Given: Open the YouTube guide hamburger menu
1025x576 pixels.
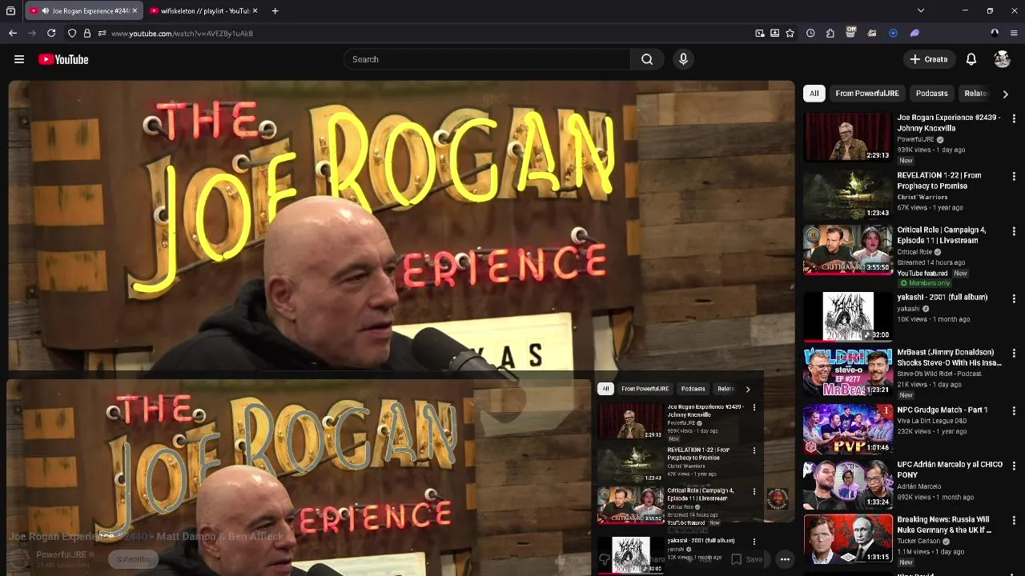Looking at the screenshot, I should point(19,59).
